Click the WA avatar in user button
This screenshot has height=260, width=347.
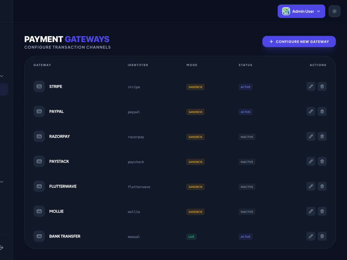[286, 11]
